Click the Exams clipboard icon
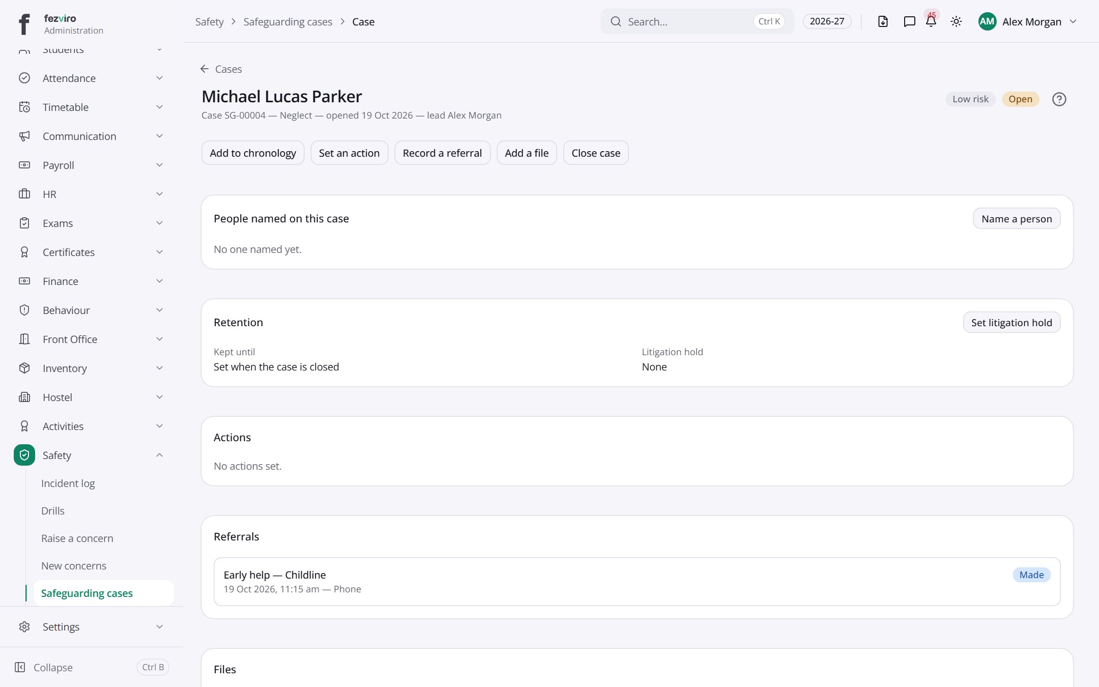Image resolution: width=1099 pixels, height=687 pixels. (x=24, y=223)
